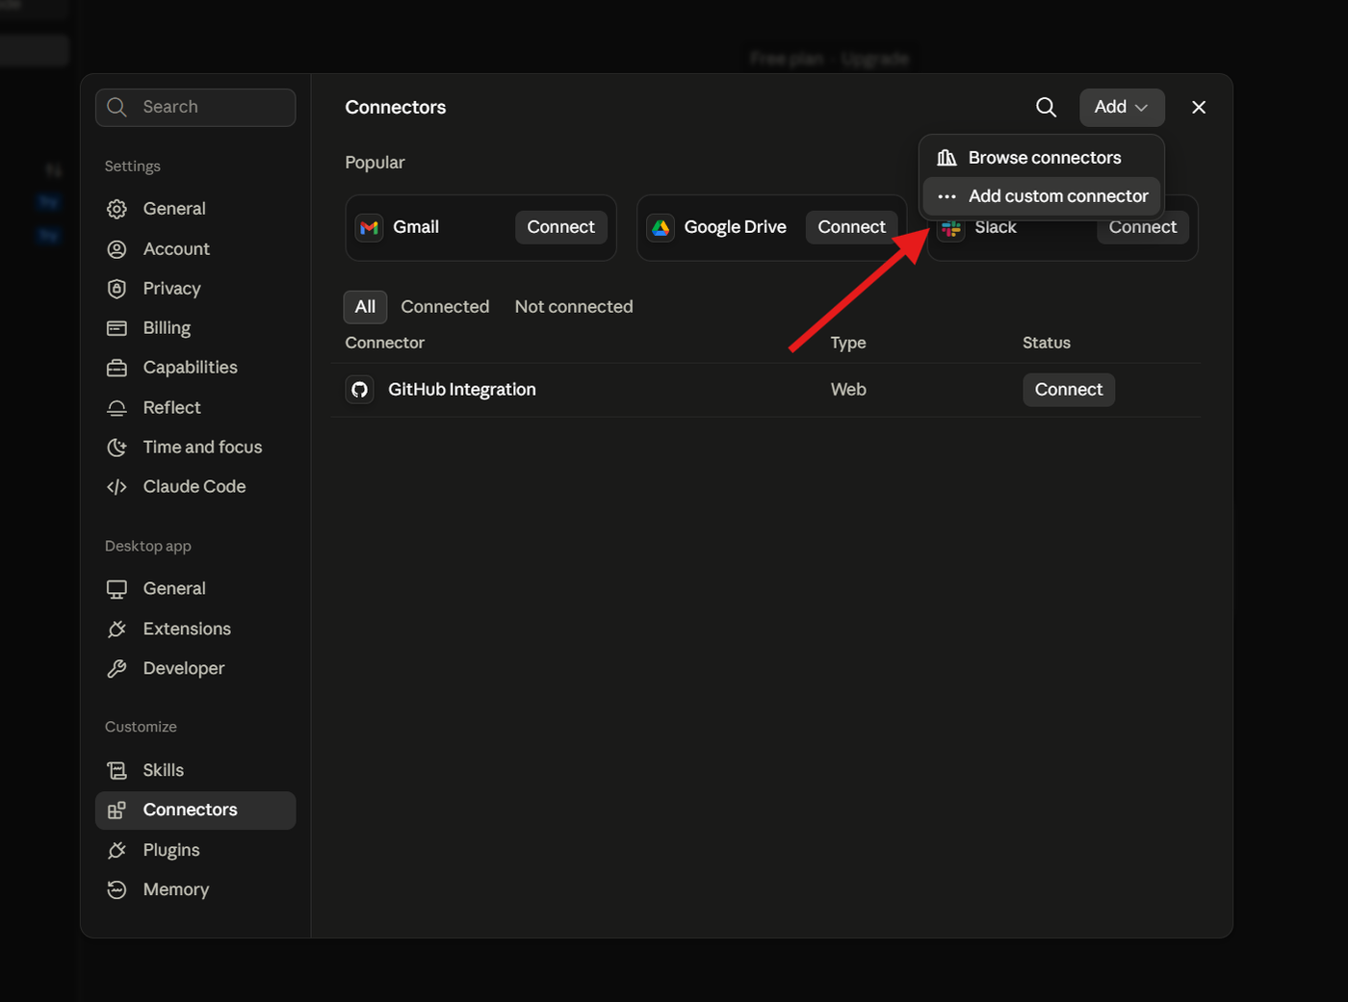The image size is (1348, 1002).
Task: Select the All filter tab
Action: (365, 307)
